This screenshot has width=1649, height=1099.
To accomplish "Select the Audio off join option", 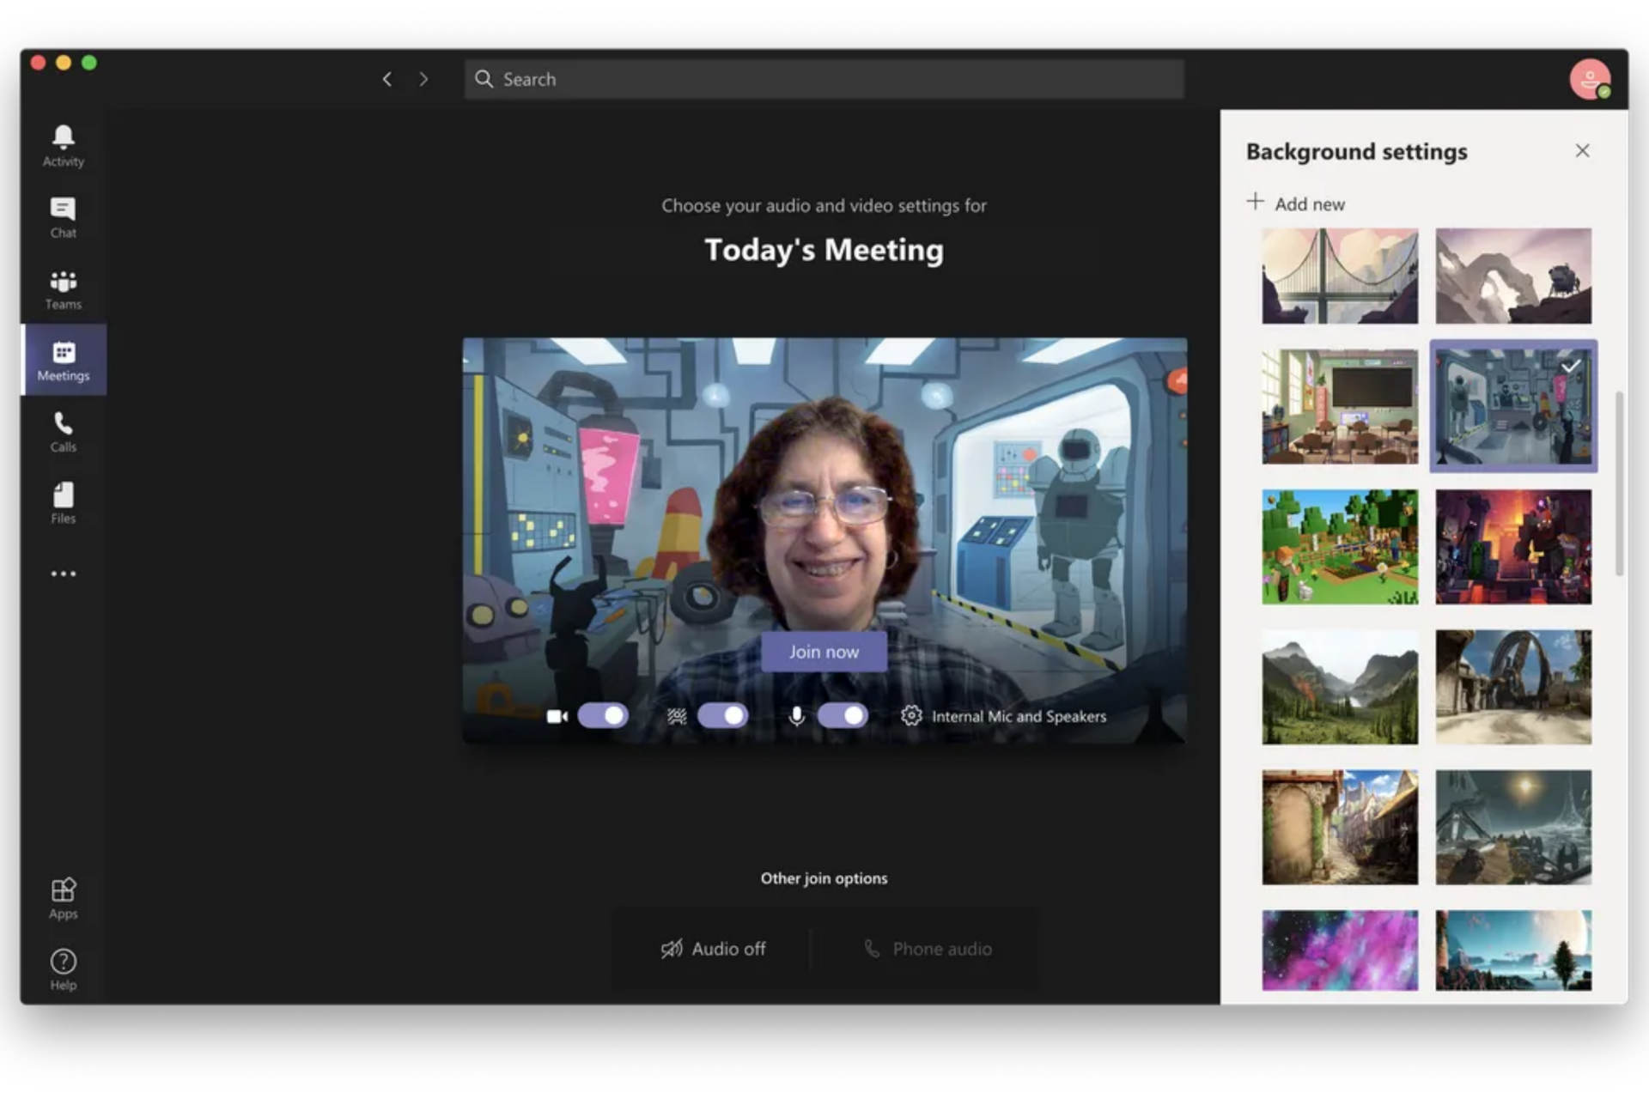I will pyautogui.click(x=713, y=949).
